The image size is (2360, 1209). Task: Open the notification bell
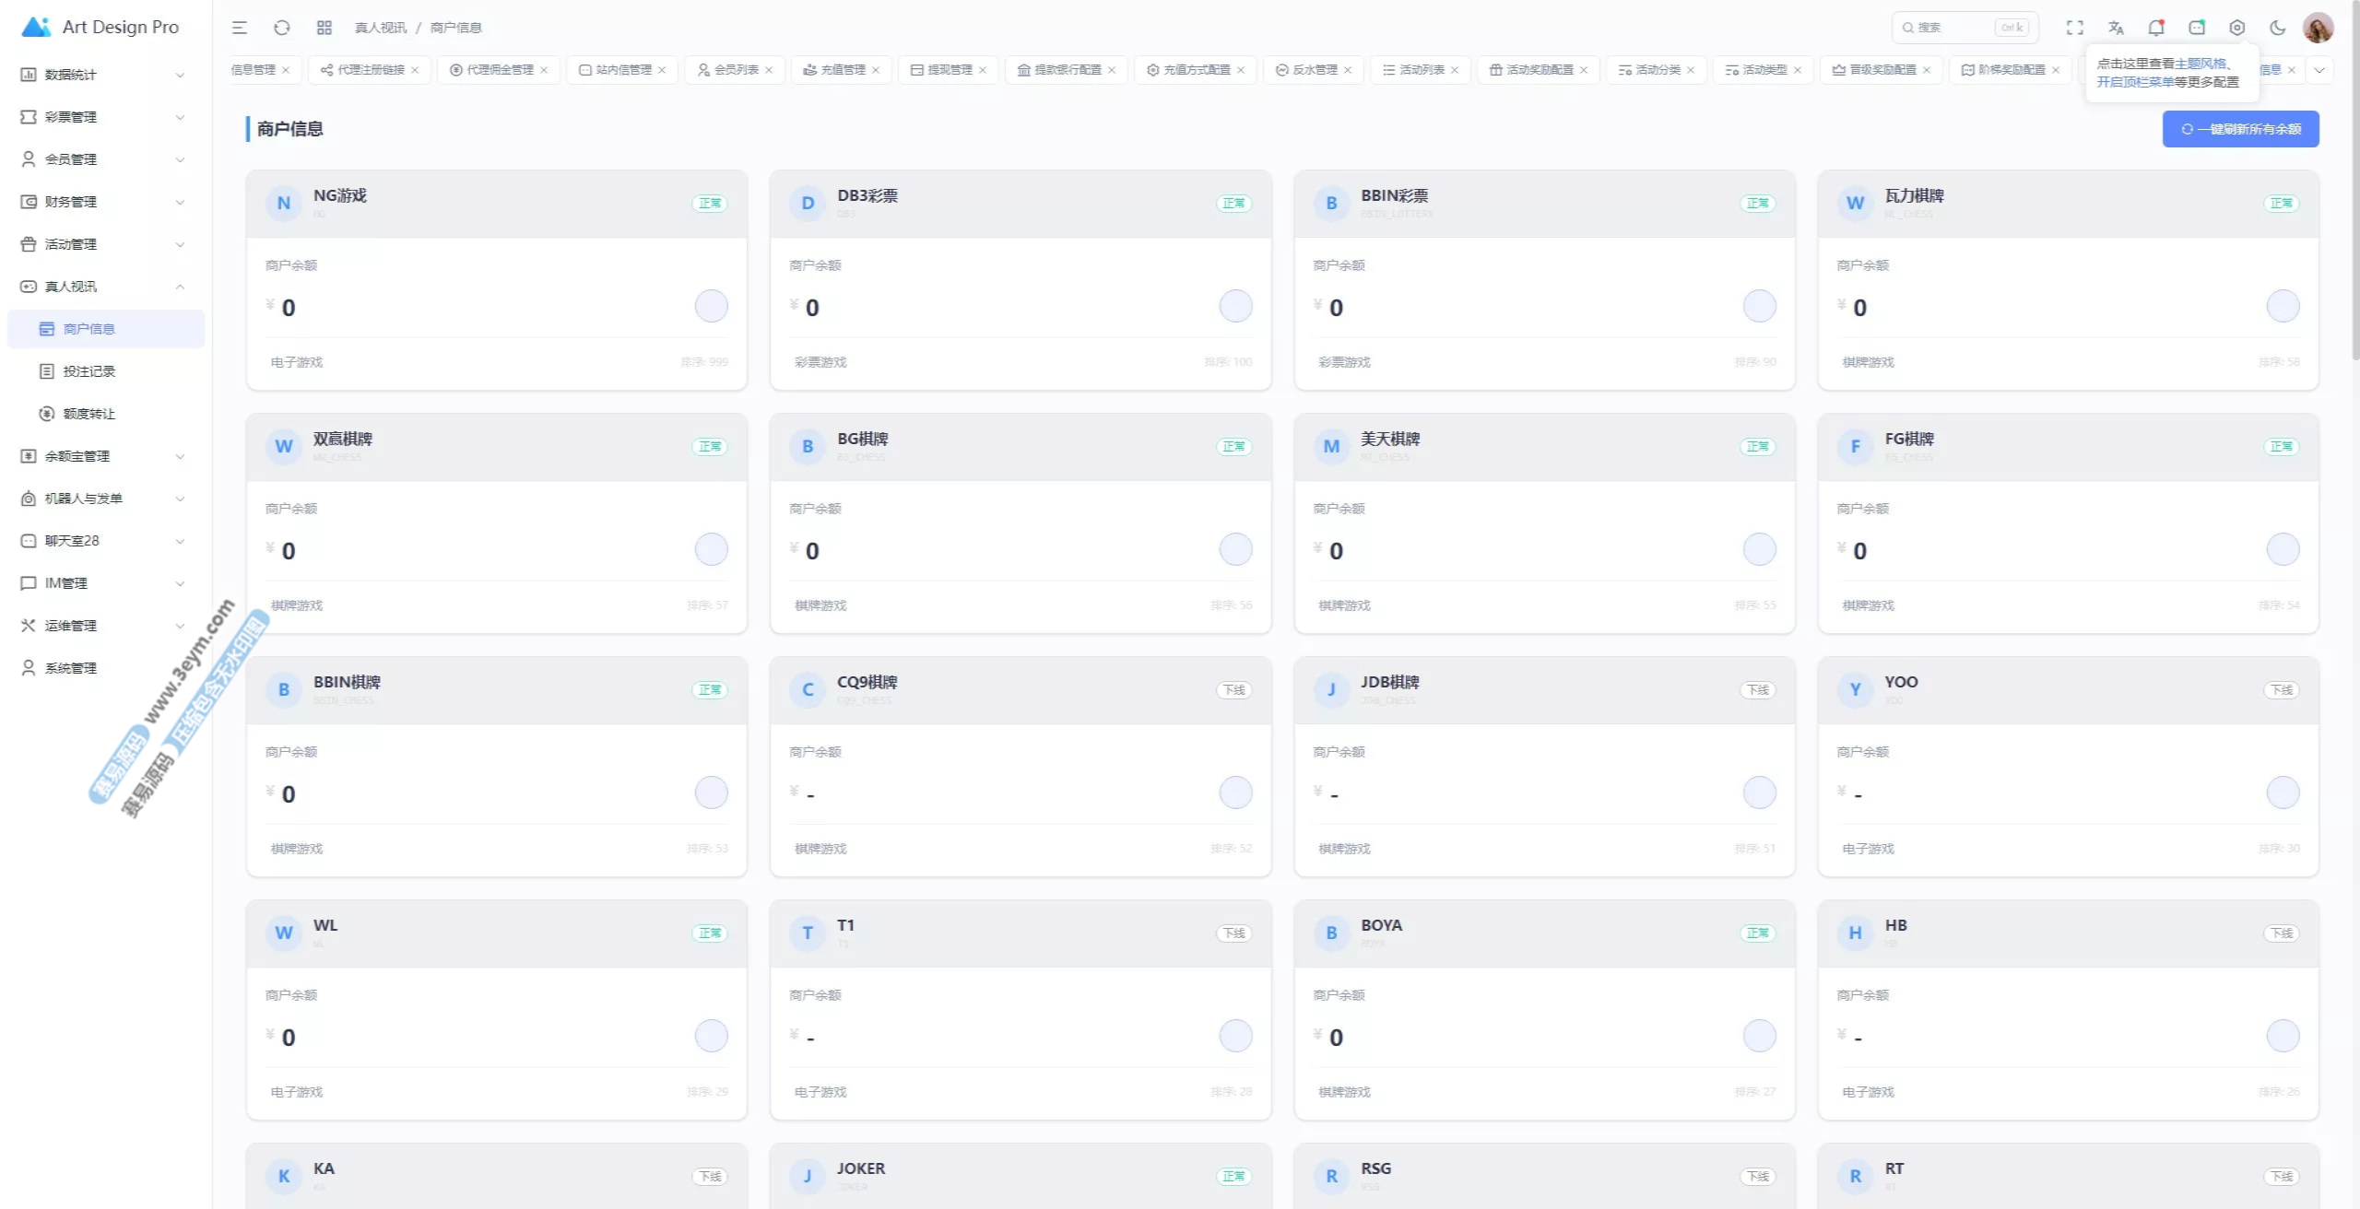tap(2155, 28)
